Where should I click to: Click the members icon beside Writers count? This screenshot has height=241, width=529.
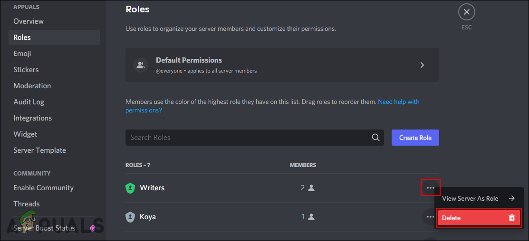click(311, 188)
